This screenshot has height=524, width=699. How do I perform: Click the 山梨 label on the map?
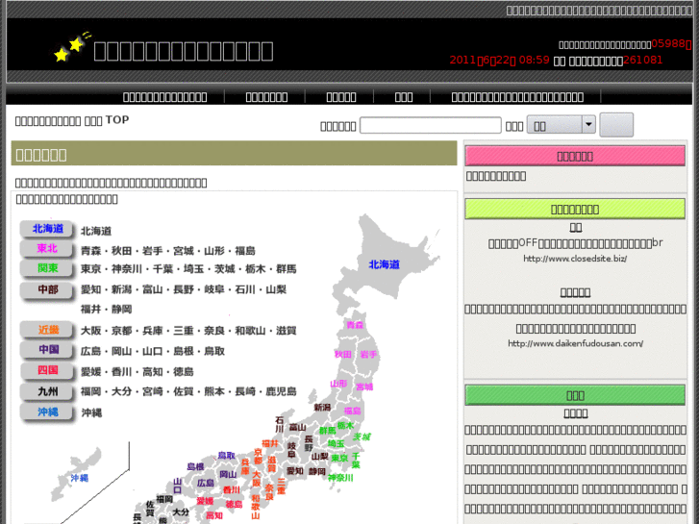click(319, 456)
